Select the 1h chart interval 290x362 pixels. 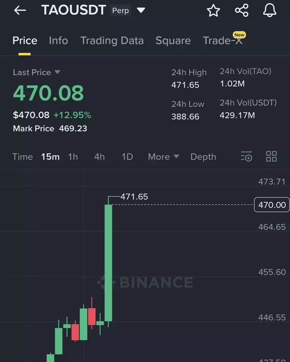coord(73,157)
